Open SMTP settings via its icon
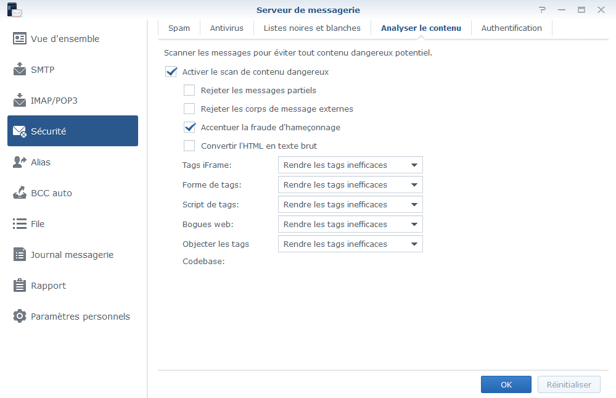 (20, 70)
